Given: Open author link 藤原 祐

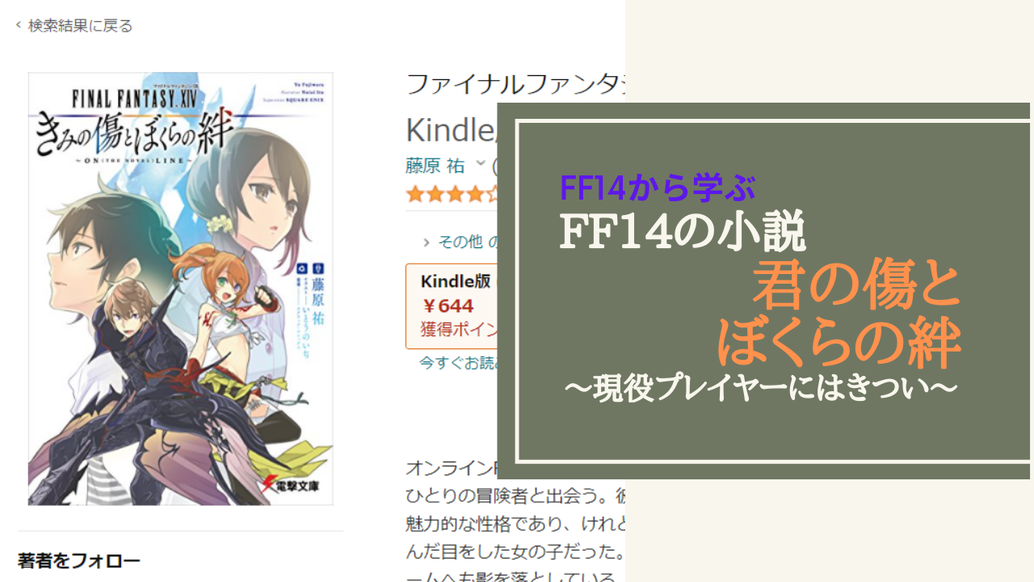Looking at the screenshot, I should coord(435,166).
